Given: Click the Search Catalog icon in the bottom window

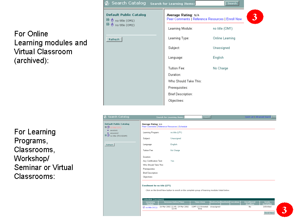Looking at the screenshot, I should [x=105, y=117].
